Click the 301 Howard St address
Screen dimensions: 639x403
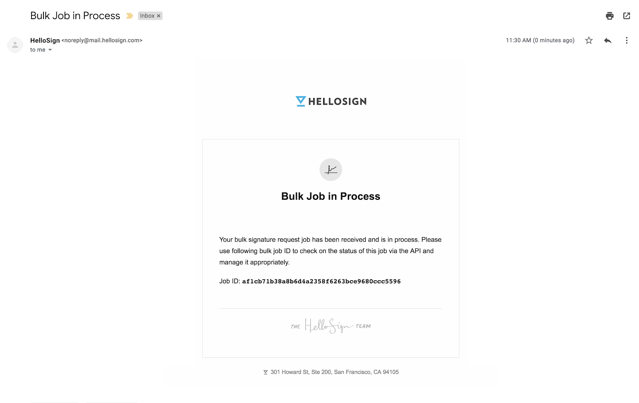334,372
